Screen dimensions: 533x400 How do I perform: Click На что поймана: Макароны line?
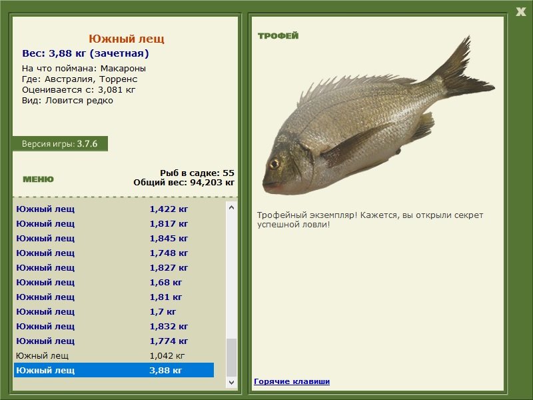click(84, 69)
